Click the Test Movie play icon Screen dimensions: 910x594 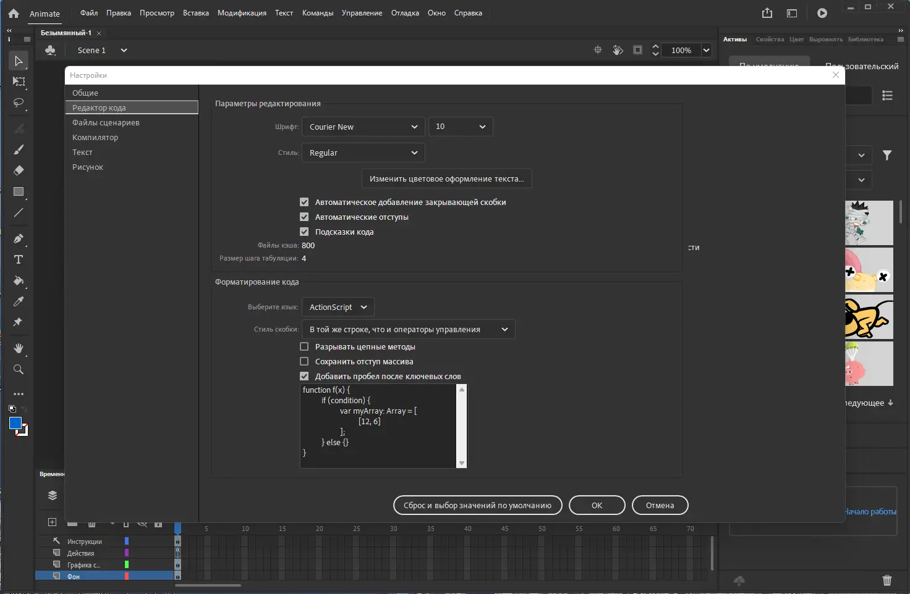pyautogui.click(x=822, y=13)
